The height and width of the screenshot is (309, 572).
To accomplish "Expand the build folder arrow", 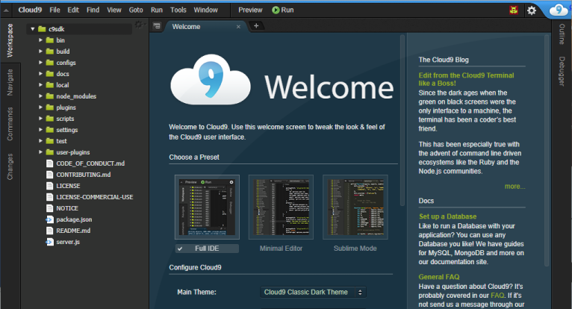I will pos(40,51).
